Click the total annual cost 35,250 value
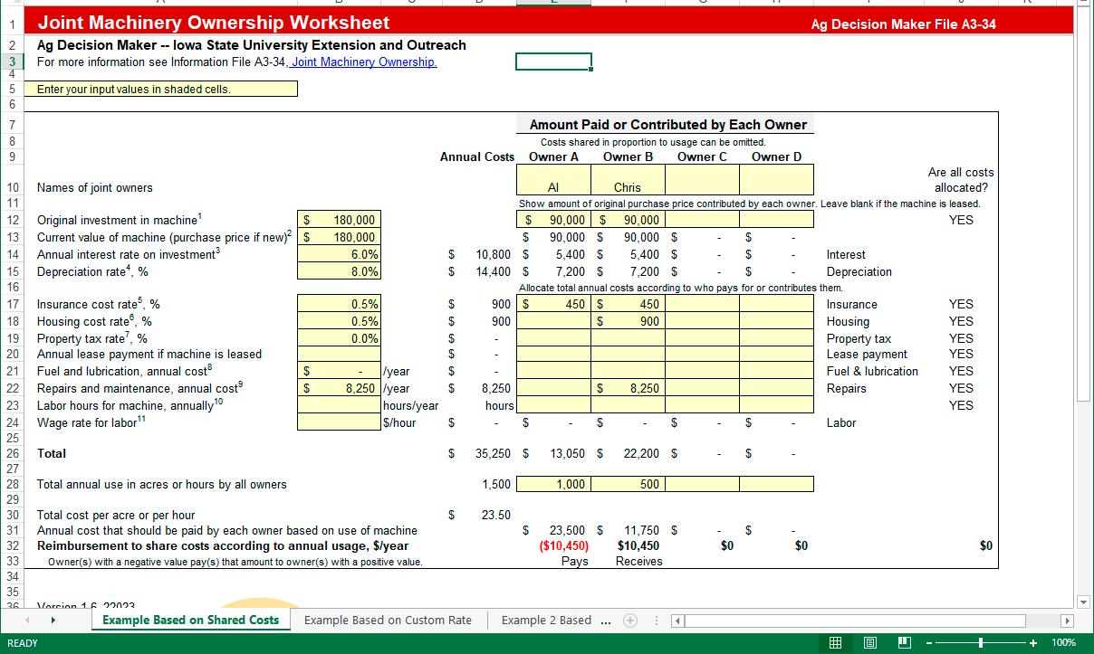 coord(493,453)
